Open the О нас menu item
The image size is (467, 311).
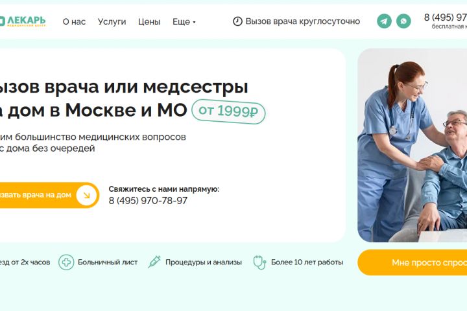(x=74, y=22)
